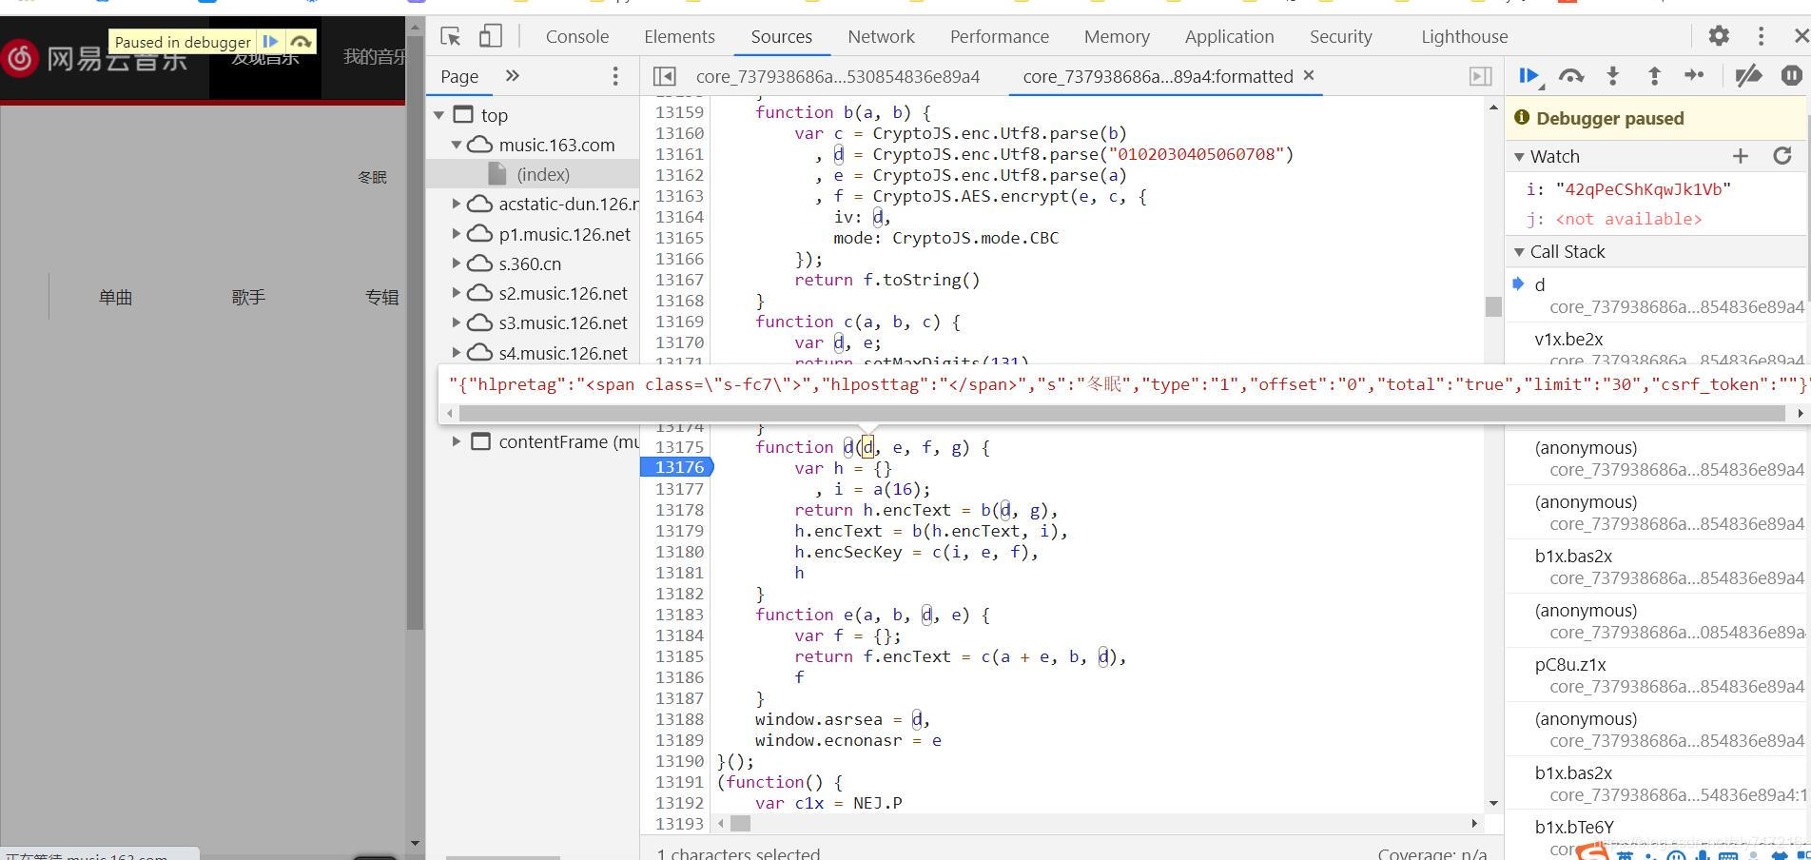Add a new watch expression
The height and width of the screenshot is (860, 1811).
point(1741,156)
